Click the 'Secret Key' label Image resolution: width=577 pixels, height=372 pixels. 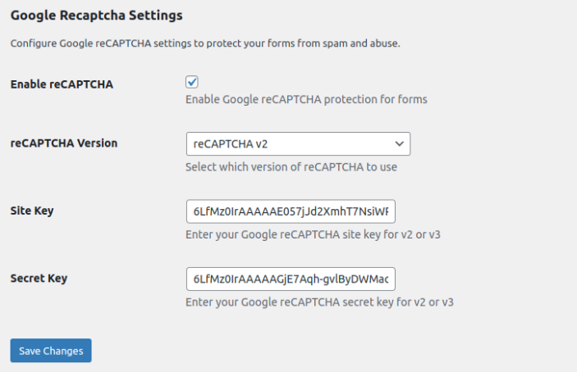[x=39, y=279]
